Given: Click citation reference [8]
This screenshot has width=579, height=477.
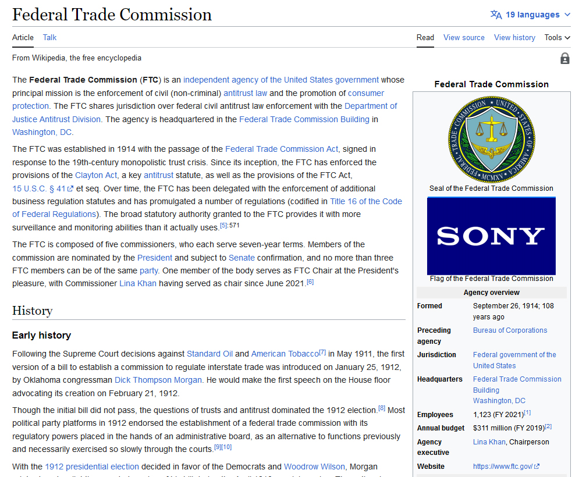Looking at the screenshot, I should coord(382,408).
